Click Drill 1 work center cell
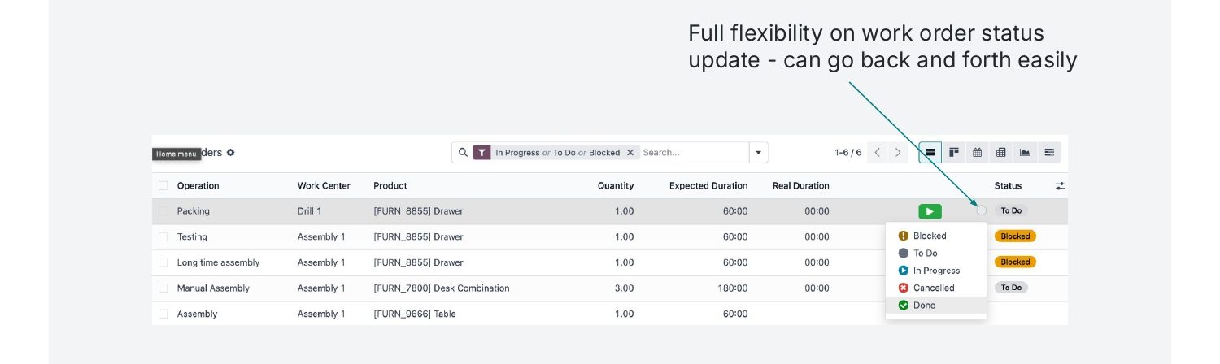 click(x=309, y=211)
